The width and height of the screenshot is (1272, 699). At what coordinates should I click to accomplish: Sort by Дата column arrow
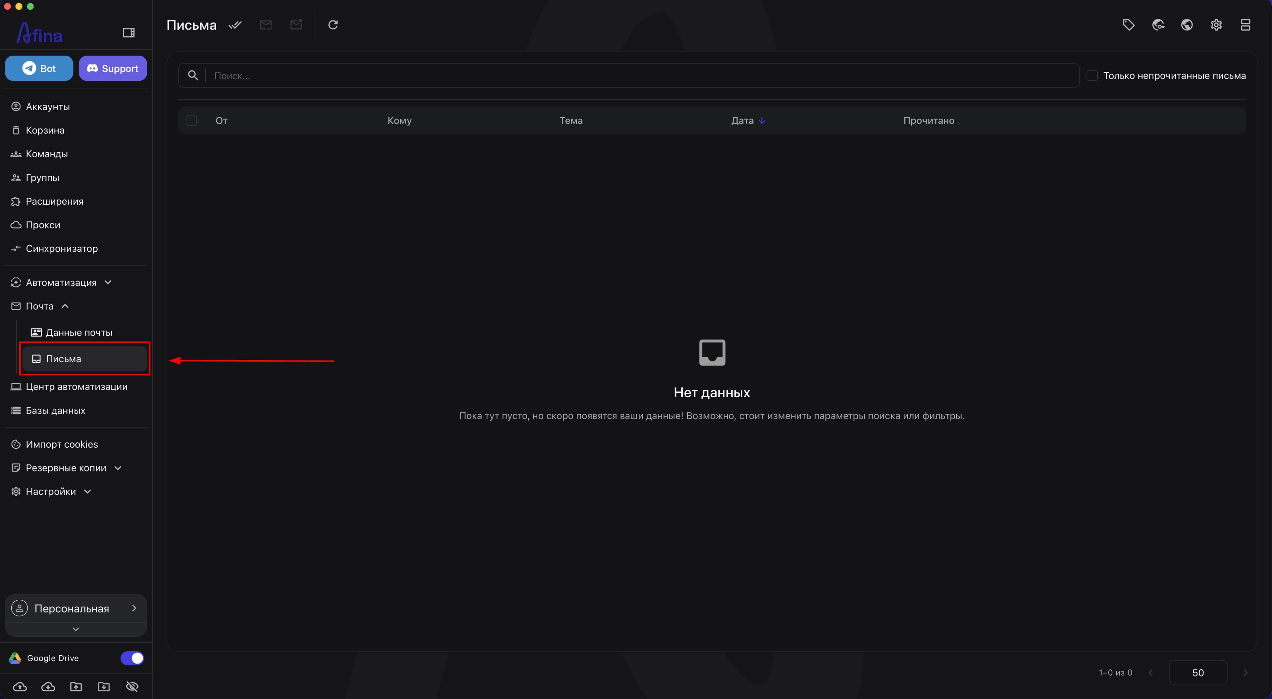click(x=762, y=121)
